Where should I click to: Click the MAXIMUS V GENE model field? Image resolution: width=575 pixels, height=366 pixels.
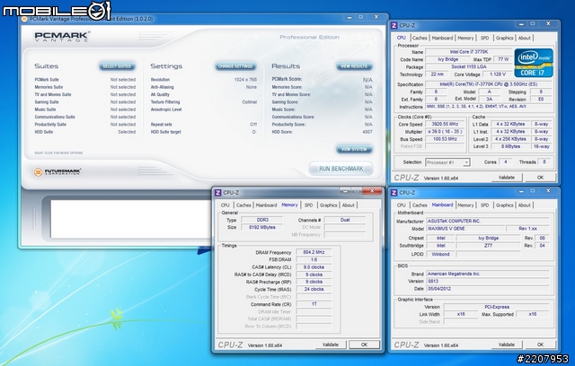click(x=464, y=229)
